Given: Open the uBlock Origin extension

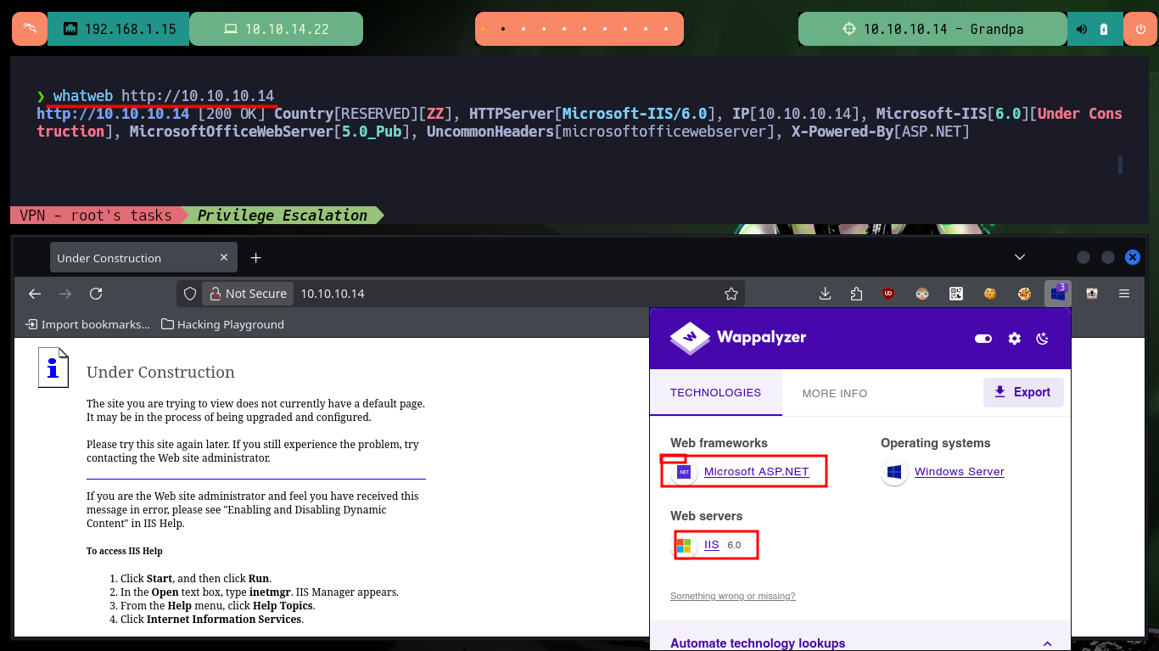Looking at the screenshot, I should [888, 294].
